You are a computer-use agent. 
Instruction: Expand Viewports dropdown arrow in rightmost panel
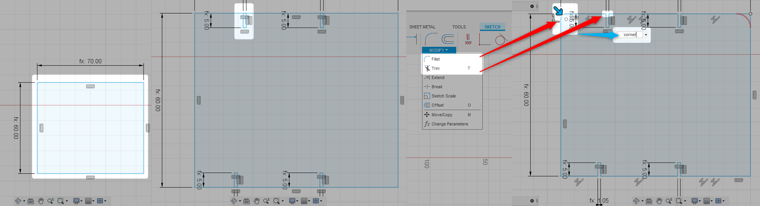click(724, 201)
